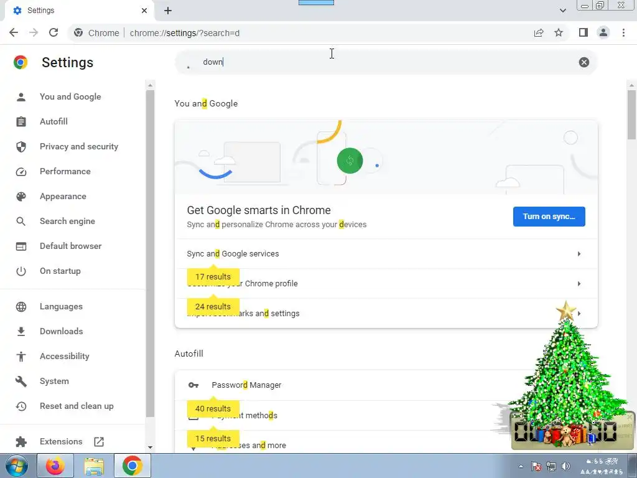Go back to the previous page
This screenshot has height=478, width=637.
tap(14, 32)
